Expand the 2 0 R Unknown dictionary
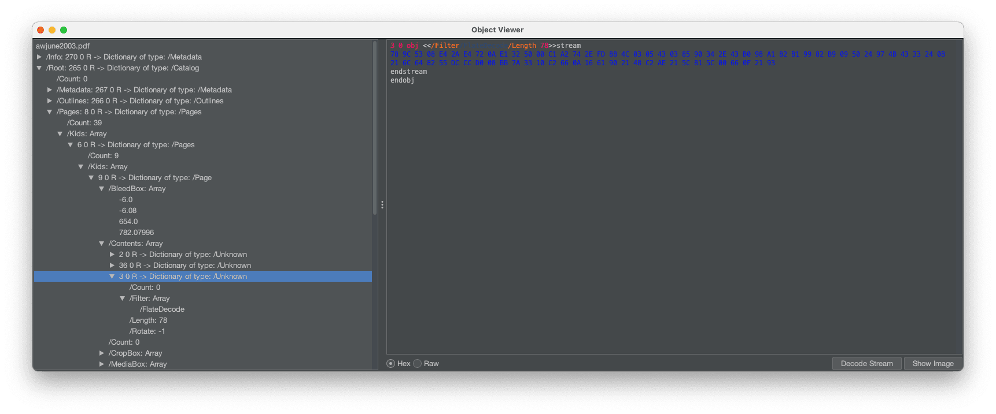 (112, 255)
